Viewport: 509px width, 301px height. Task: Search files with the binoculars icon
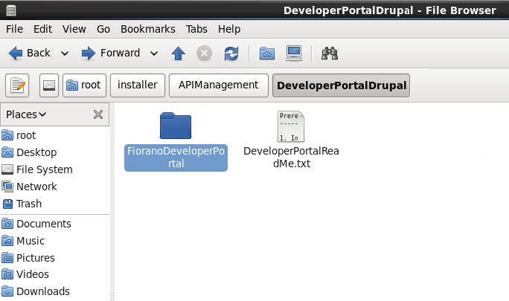click(329, 54)
